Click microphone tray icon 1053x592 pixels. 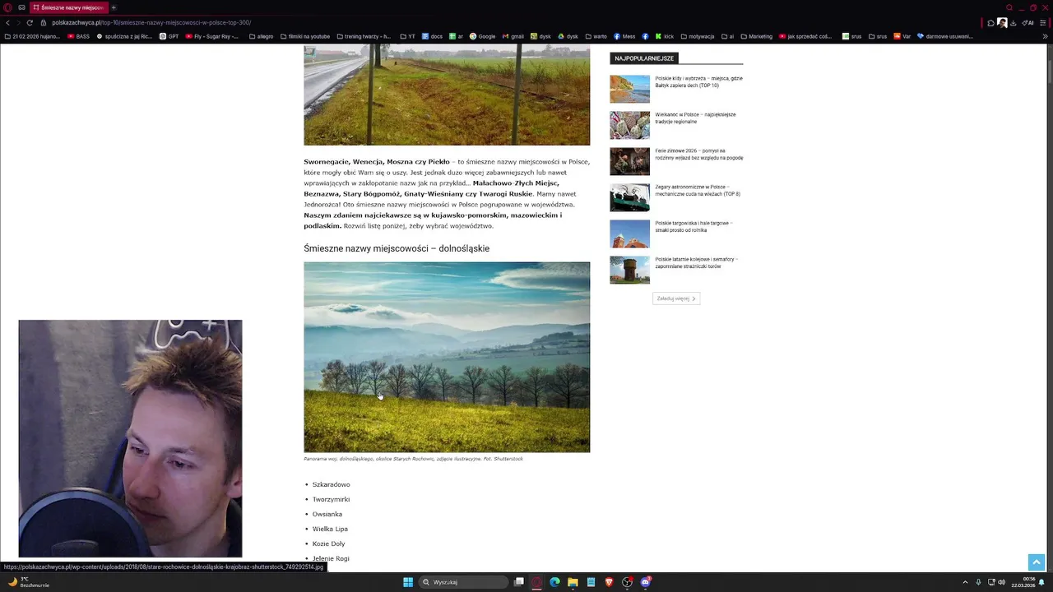click(x=978, y=582)
